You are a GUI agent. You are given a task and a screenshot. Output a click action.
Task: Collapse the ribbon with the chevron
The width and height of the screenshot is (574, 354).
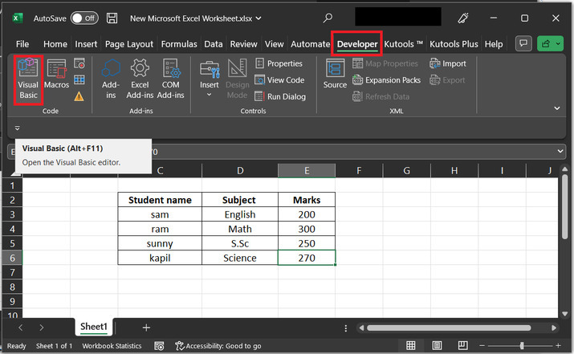pyautogui.click(x=559, y=107)
